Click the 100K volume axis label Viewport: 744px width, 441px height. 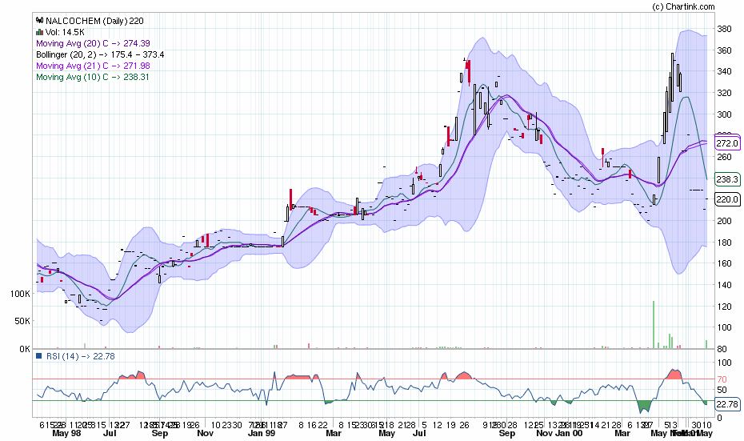click(x=20, y=294)
